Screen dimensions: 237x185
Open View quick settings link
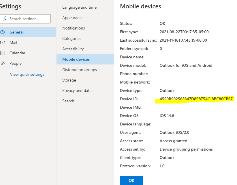tap(27, 74)
